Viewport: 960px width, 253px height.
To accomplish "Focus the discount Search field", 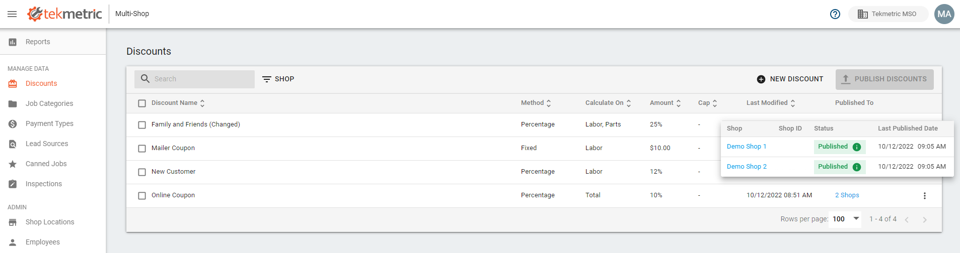I will 194,79.
